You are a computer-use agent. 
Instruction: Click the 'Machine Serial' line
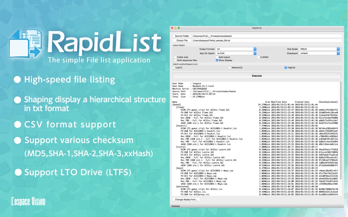(189, 88)
